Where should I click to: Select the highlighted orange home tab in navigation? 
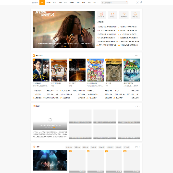click(42, 2)
